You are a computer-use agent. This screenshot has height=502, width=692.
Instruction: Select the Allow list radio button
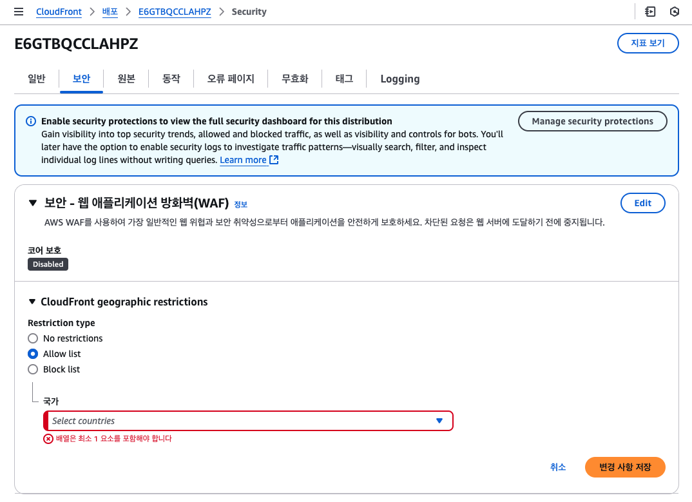coord(33,354)
